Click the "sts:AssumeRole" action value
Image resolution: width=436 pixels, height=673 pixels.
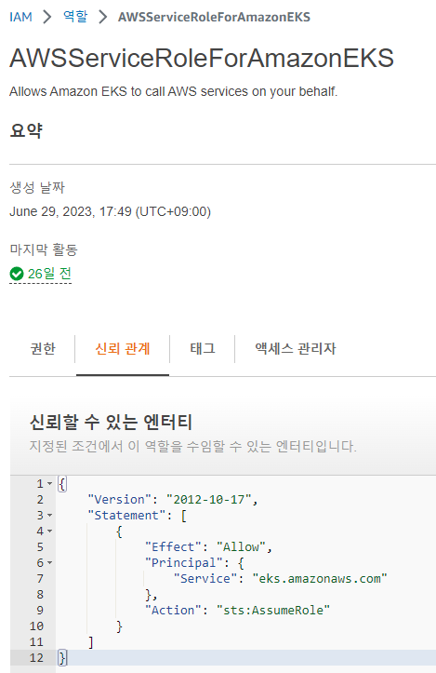[273, 611]
